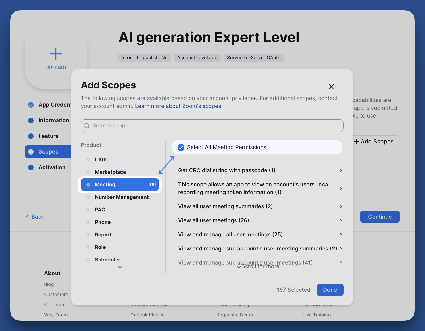Toggle the PAC product dot
425x331 pixels.
point(88,210)
